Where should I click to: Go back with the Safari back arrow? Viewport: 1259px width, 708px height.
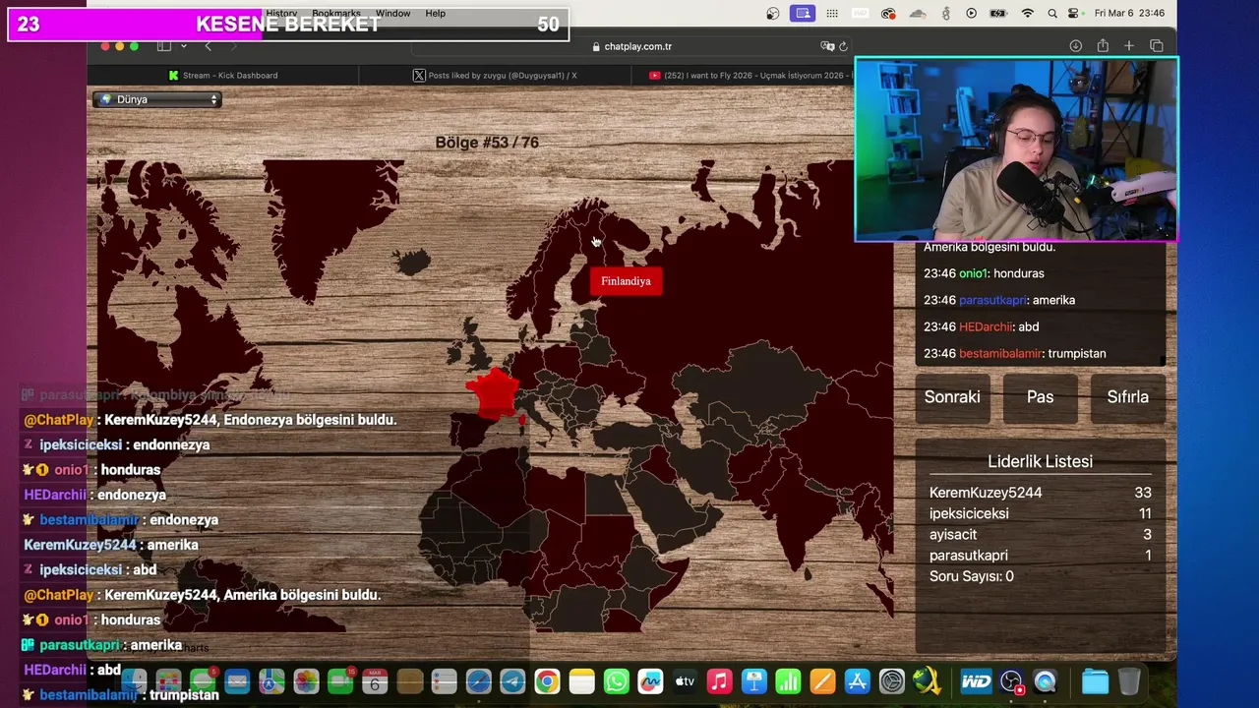tap(208, 46)
